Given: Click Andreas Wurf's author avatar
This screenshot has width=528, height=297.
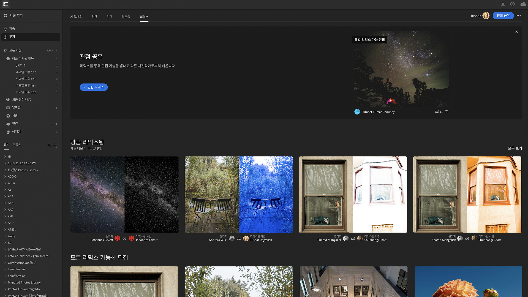Looking at the screenshot, I should point(232,238).
